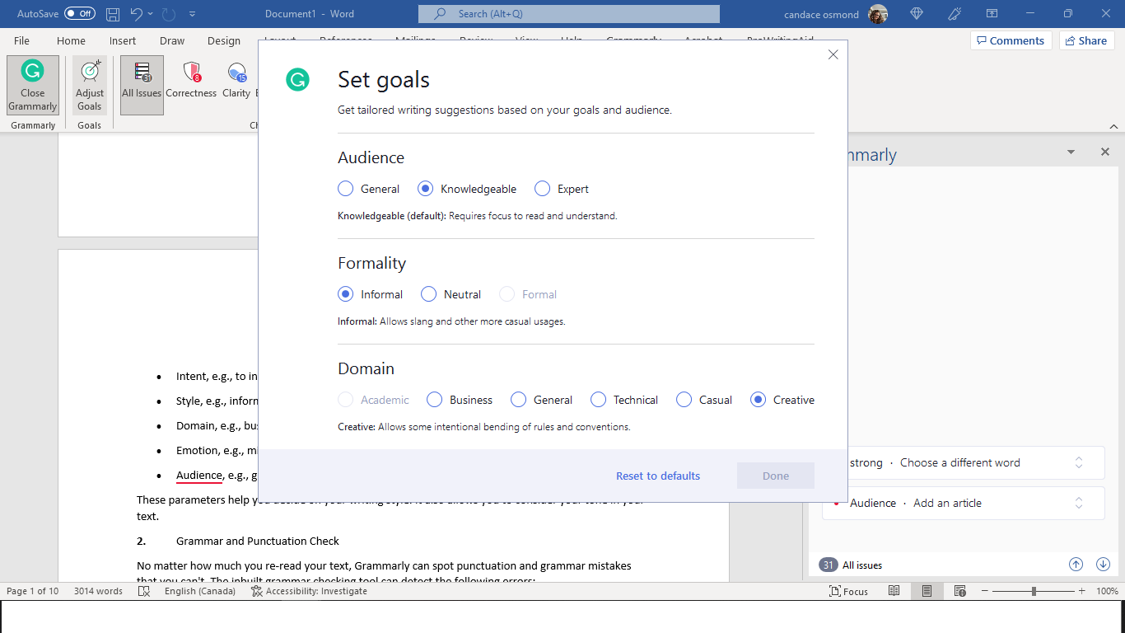
Task: Toggle the AutoSave switch
Action: click(x=79, y=14)
